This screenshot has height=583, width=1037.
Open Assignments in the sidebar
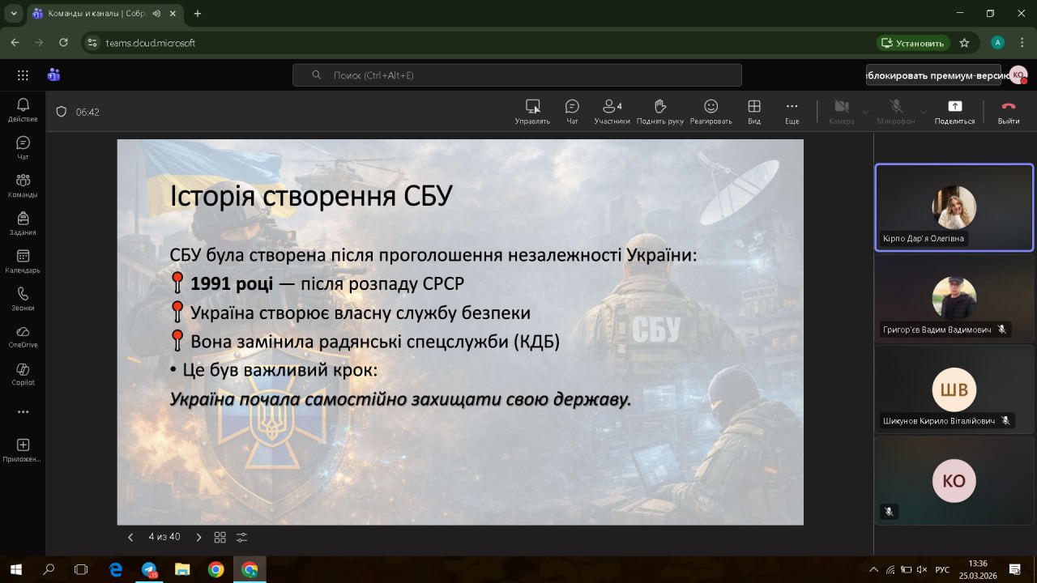tap(23, 223)
